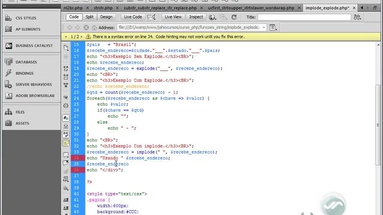The image size is (383, 215).
Task: Expand the collapsed panel dock arrows
Action: pyautogui.click(x=4, y=6)
